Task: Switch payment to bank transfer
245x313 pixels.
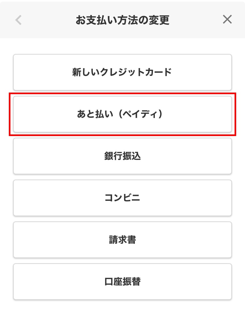Action: click(122, 156)
